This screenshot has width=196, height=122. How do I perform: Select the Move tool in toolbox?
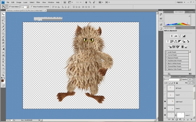[x=3, y=14]
